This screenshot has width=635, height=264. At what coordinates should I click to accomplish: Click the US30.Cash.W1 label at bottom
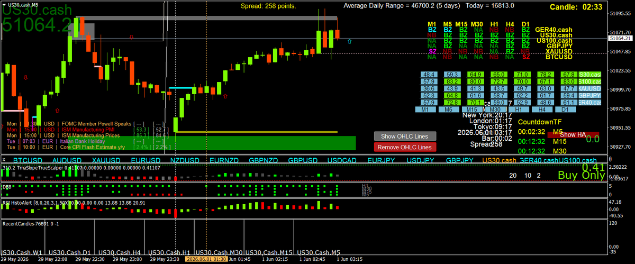pyautogui.click(x=22, y=252)
